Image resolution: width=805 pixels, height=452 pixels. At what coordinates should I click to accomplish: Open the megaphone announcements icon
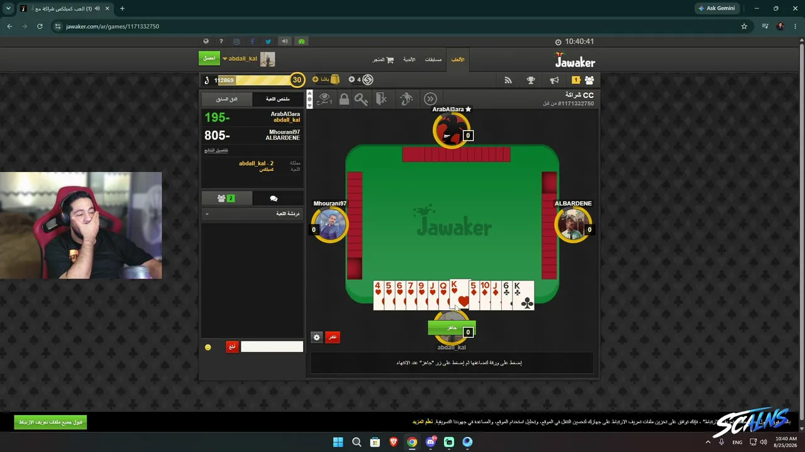click(554, 80)
